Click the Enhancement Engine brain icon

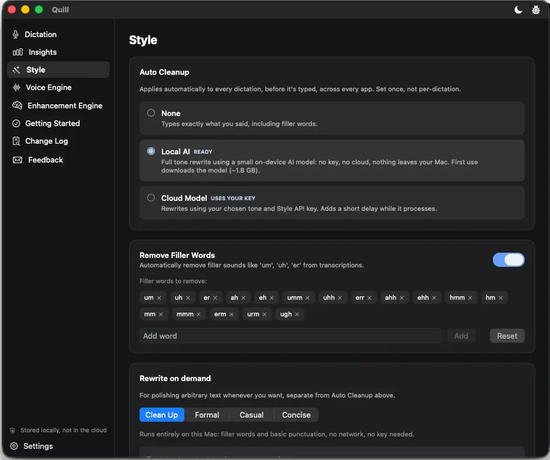pyautogui.click(x=17, y=105)
